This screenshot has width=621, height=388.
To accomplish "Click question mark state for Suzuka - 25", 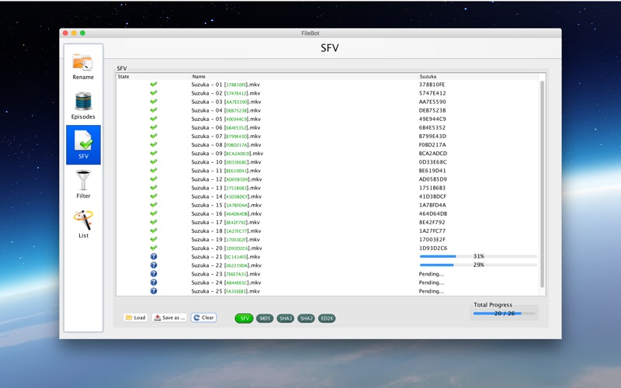I will click(154, 291).
